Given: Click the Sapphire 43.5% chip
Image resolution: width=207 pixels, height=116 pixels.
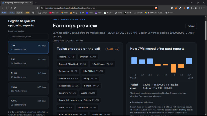Looking at the screenshot, I should point(67,93).
